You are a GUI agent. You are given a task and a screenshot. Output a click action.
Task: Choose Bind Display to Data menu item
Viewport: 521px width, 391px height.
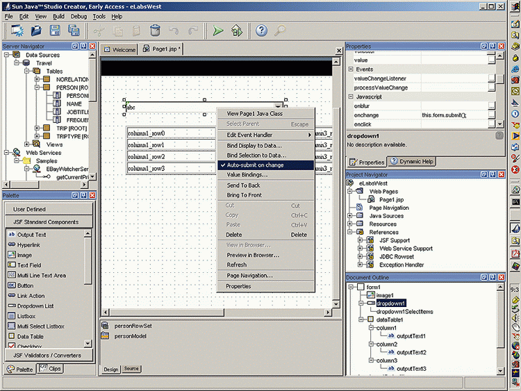(x=265, y=146)
